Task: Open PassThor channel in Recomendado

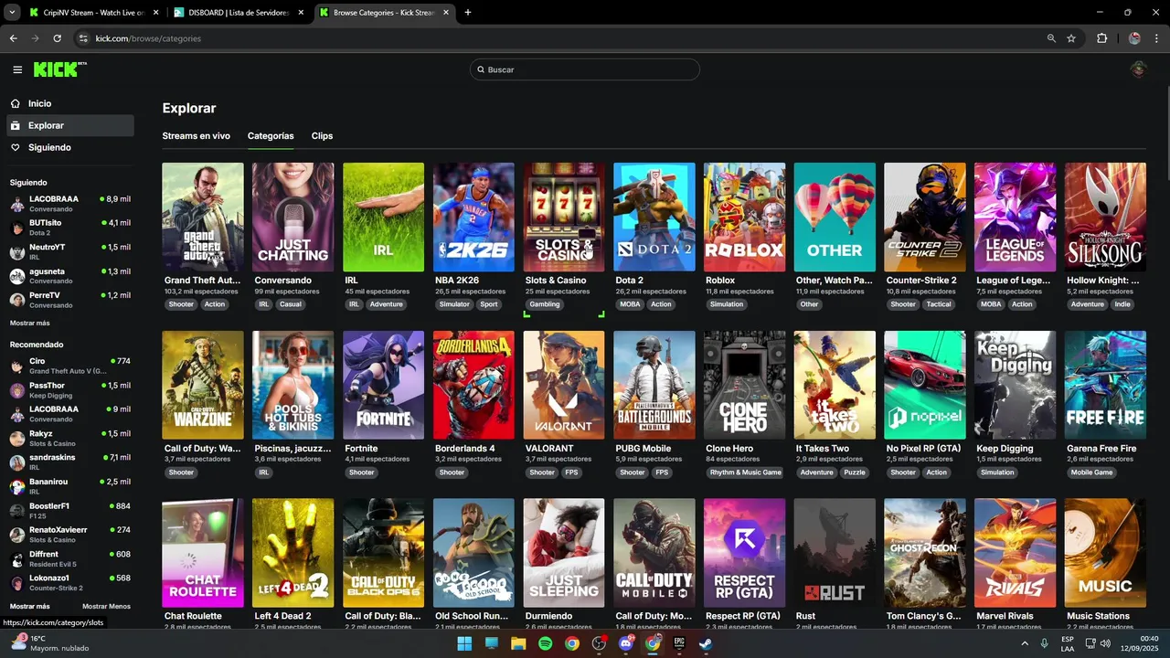Action: click(70, 390)
